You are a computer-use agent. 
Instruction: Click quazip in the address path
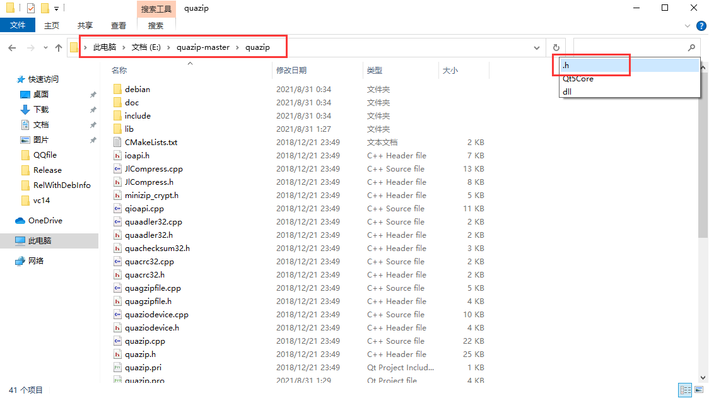(x=258, y=47)
